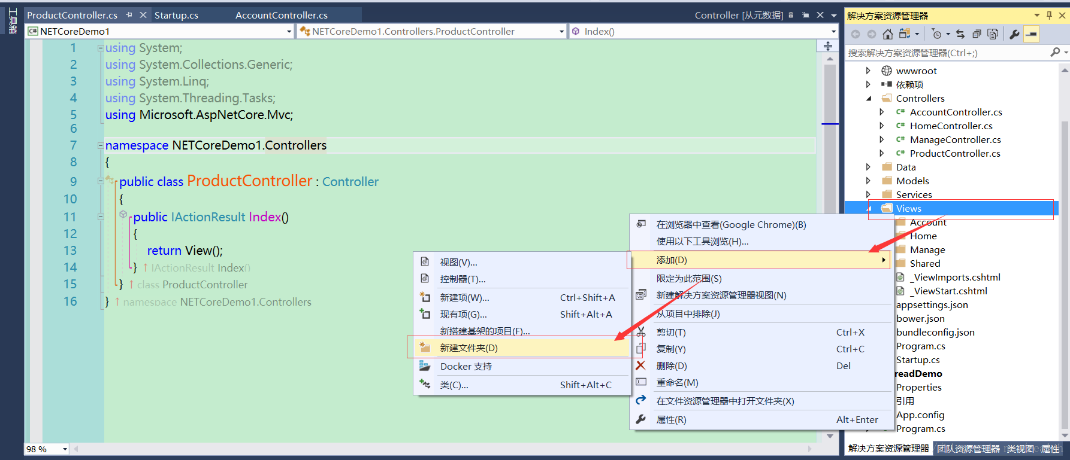Viewport: 1070px width, 460px height.
Task: Expand the Models folder node
Action: coord(868,181)
